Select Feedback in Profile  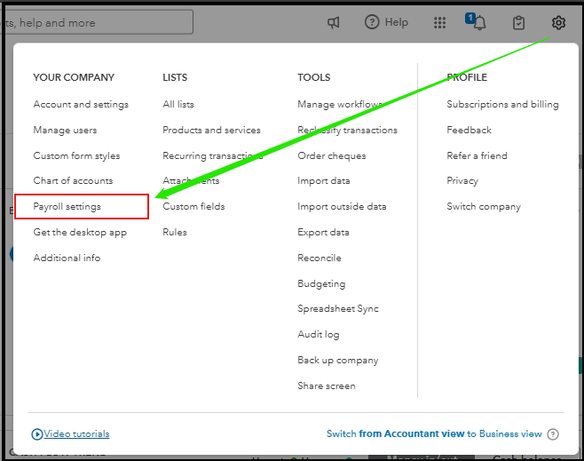pos(469,130)
